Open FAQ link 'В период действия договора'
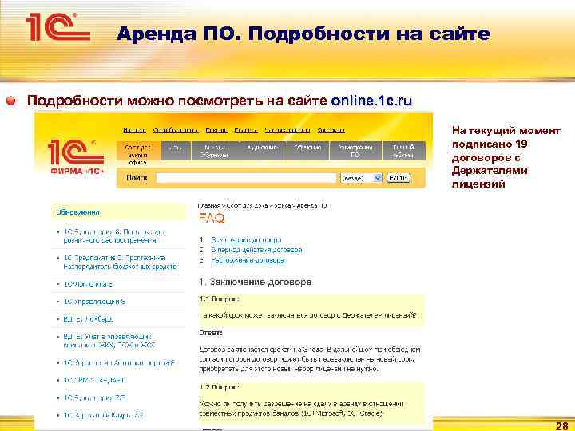 pos(256,250)
